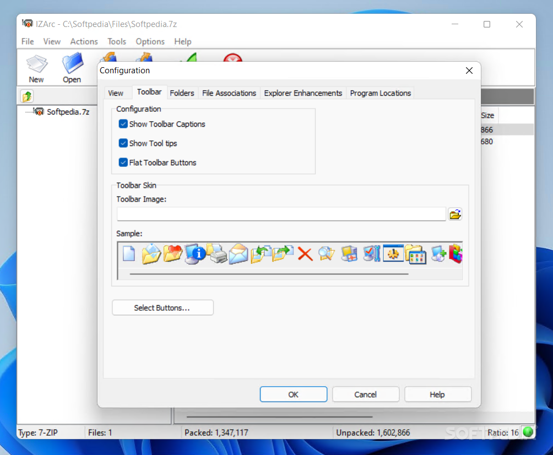Open the View menu in menu bar
The width and height of the screenshot is (553, 455).
click(x=52, y=42)
